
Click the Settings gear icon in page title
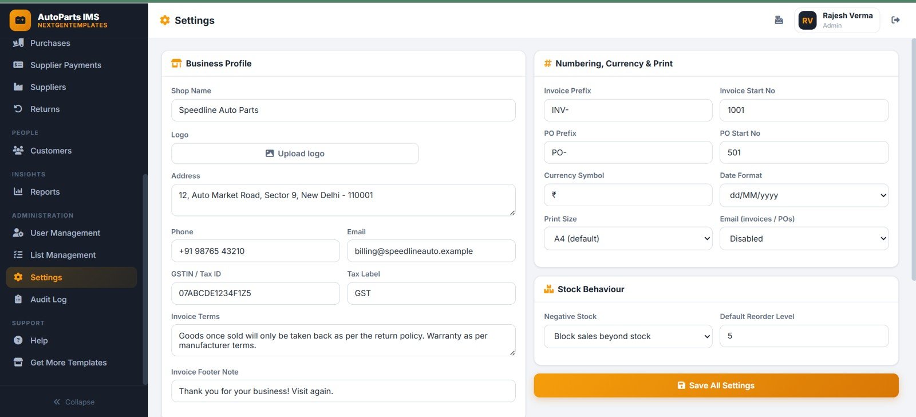coord(165,20)
